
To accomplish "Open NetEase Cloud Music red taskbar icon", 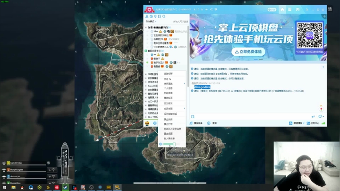I will 57,187.
